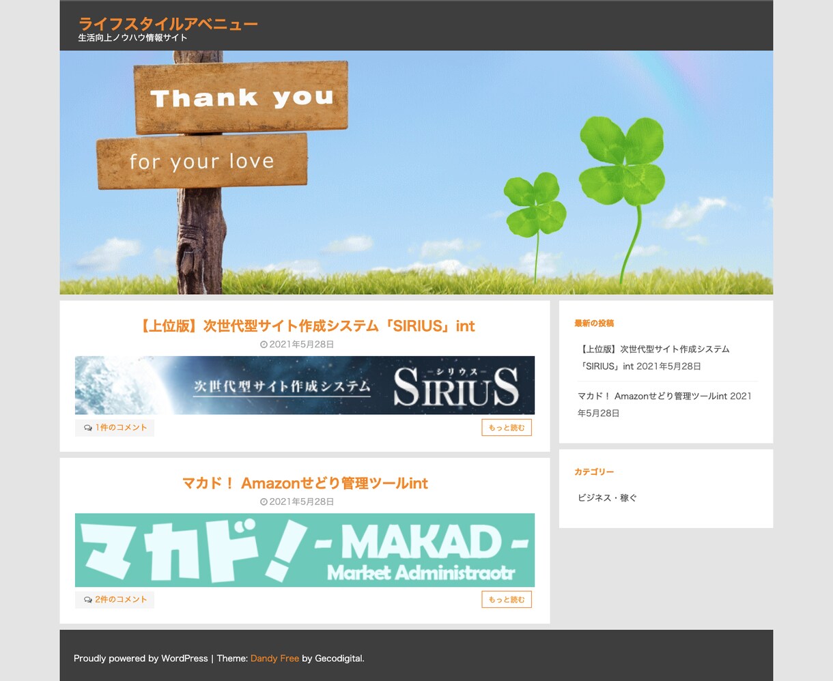Open the 【上位版】次世代型サイト作成システム「SIRIUS」int post title
Image resolution: width=833 pixels, height=681 pixels.
tap(305, 326)
